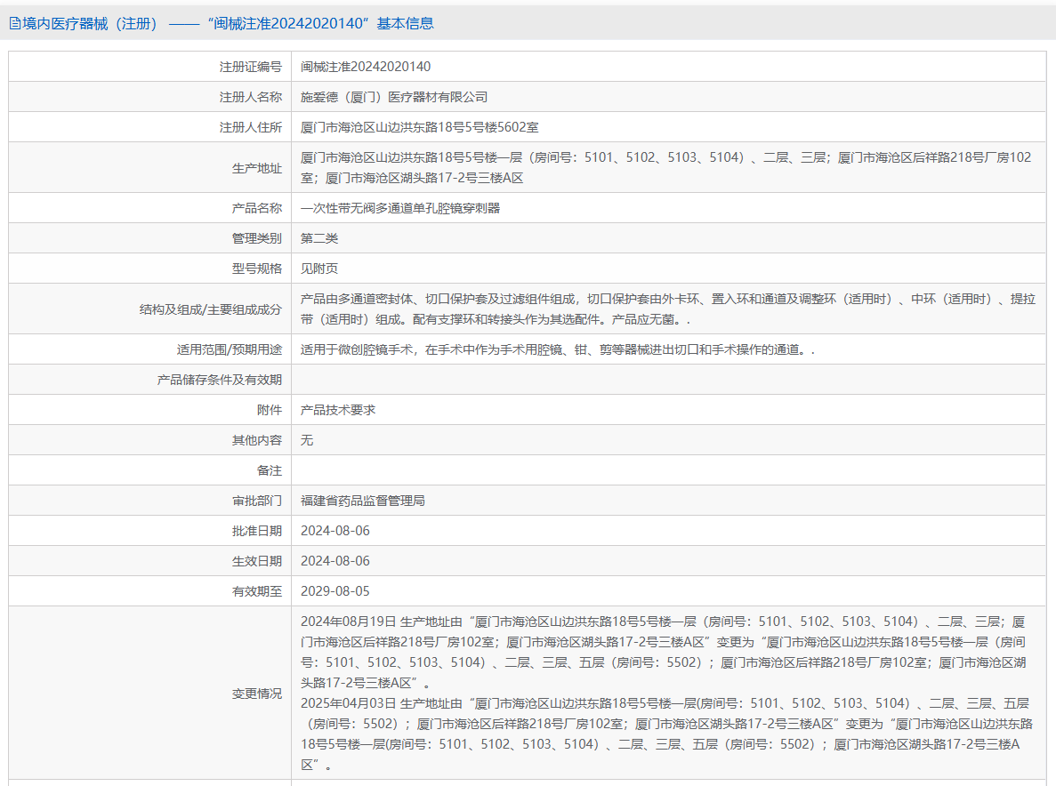Select the 批准日期 label
Viewport: 1056px width, 786px height.
tap(257, 531)
